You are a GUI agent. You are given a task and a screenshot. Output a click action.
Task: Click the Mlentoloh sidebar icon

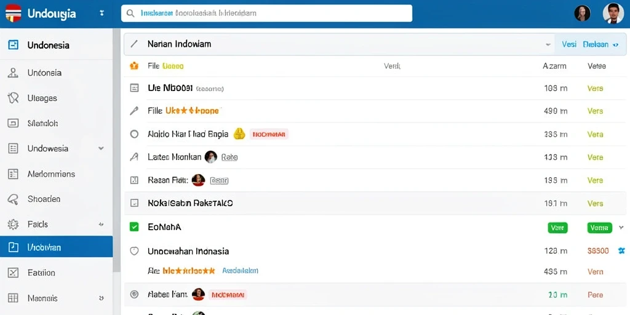[x=14, y=123]
